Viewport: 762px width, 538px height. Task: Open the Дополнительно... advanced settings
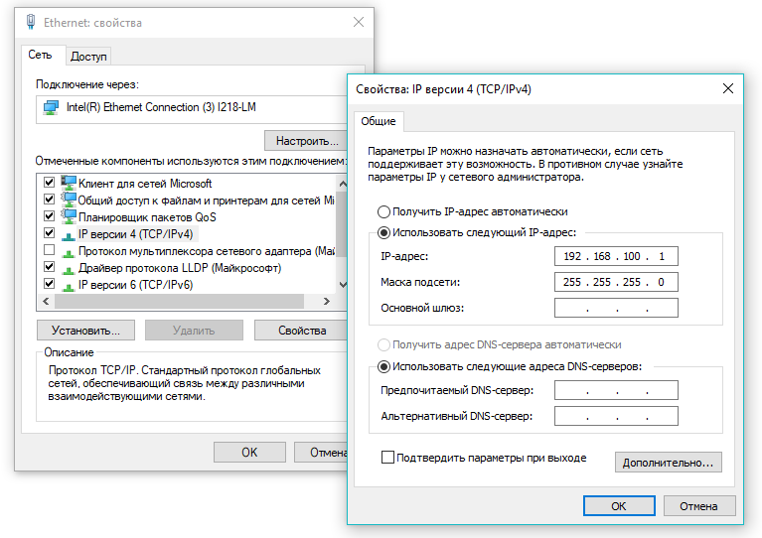coord(668,463)
